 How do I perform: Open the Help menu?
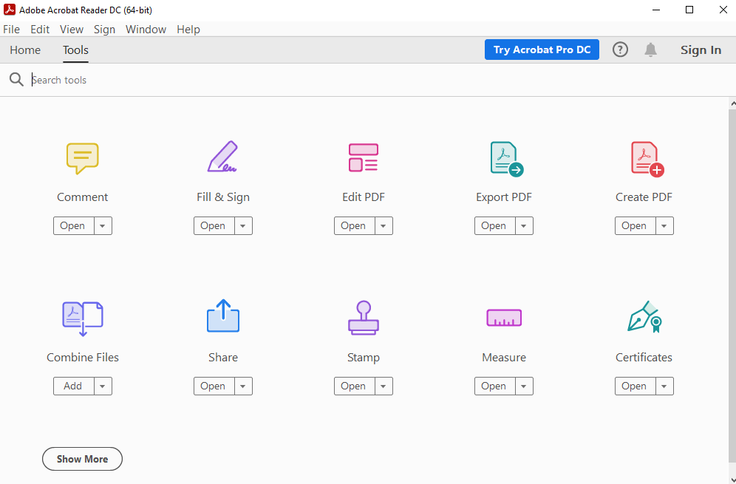(188, 29)
